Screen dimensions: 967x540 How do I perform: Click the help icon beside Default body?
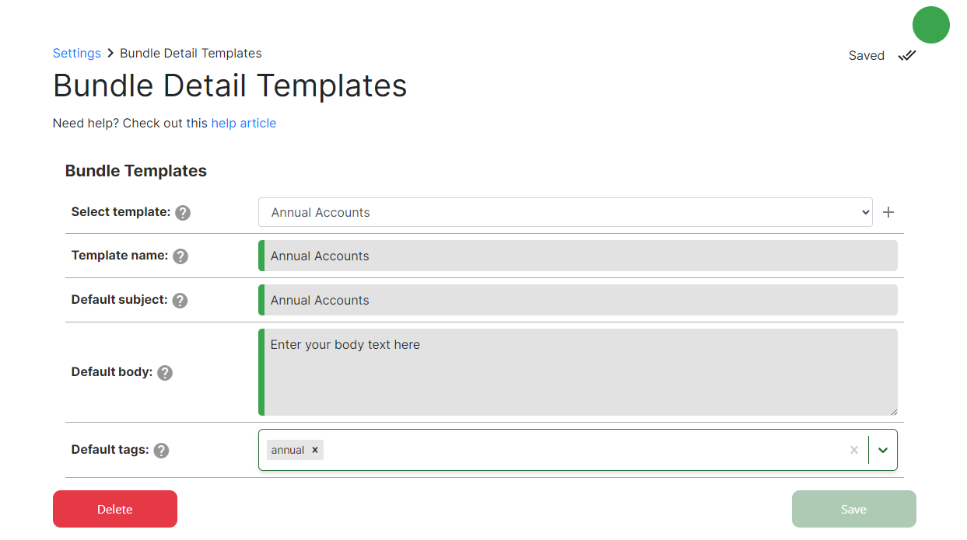coord(165,373)
